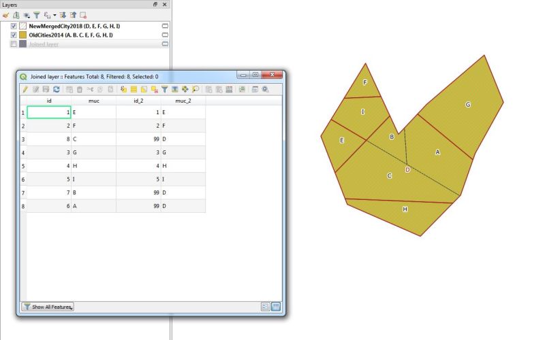This screenshot has height=340, width=545.
Task: Enable the Joined layer visibility checkbox
Action: click(x=14, y=44)
